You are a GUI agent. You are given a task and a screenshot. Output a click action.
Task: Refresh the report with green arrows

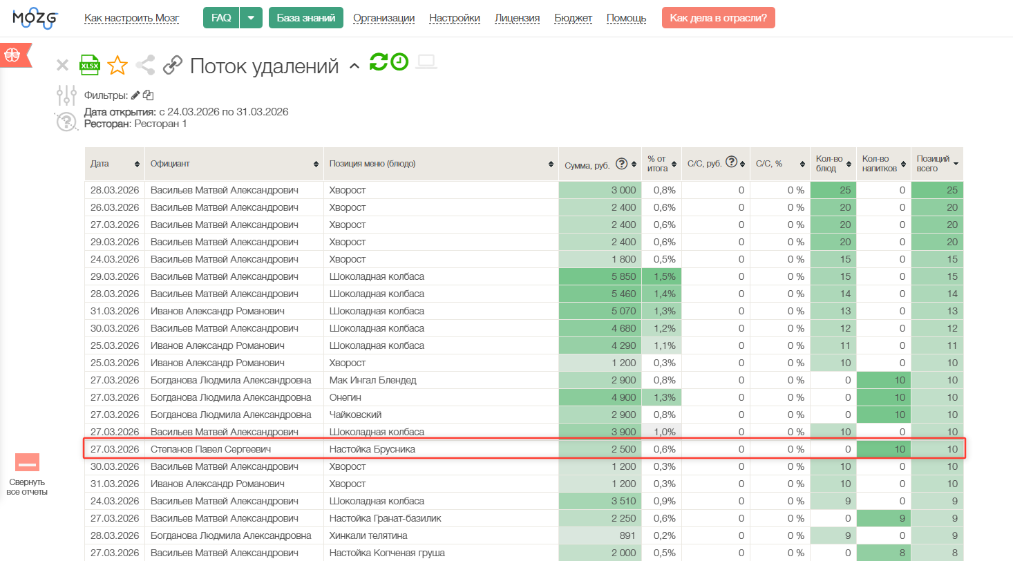379,61
